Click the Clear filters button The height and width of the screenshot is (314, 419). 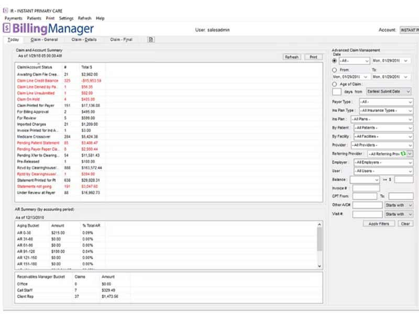pyautogui.click(x=405, y=224)
